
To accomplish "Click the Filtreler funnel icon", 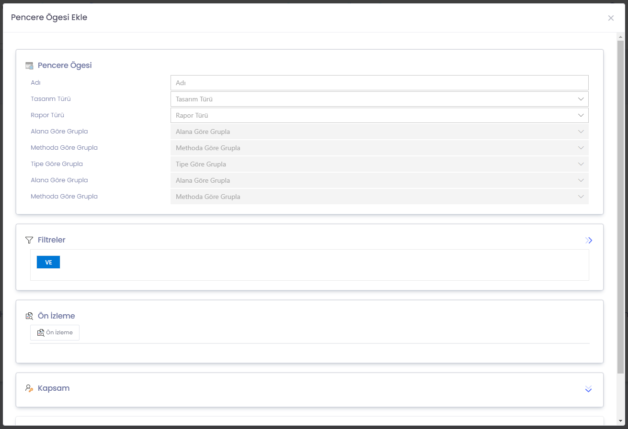I will point(29,240).
